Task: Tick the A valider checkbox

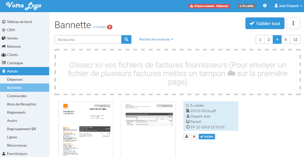Action: [187, 105]
